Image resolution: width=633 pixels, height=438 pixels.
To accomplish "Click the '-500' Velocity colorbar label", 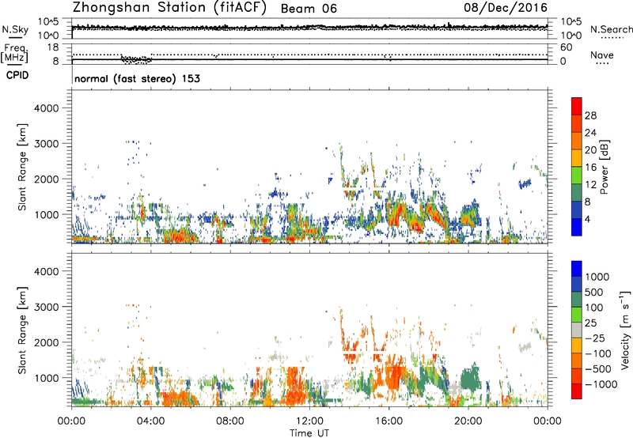I will [598, 368].
